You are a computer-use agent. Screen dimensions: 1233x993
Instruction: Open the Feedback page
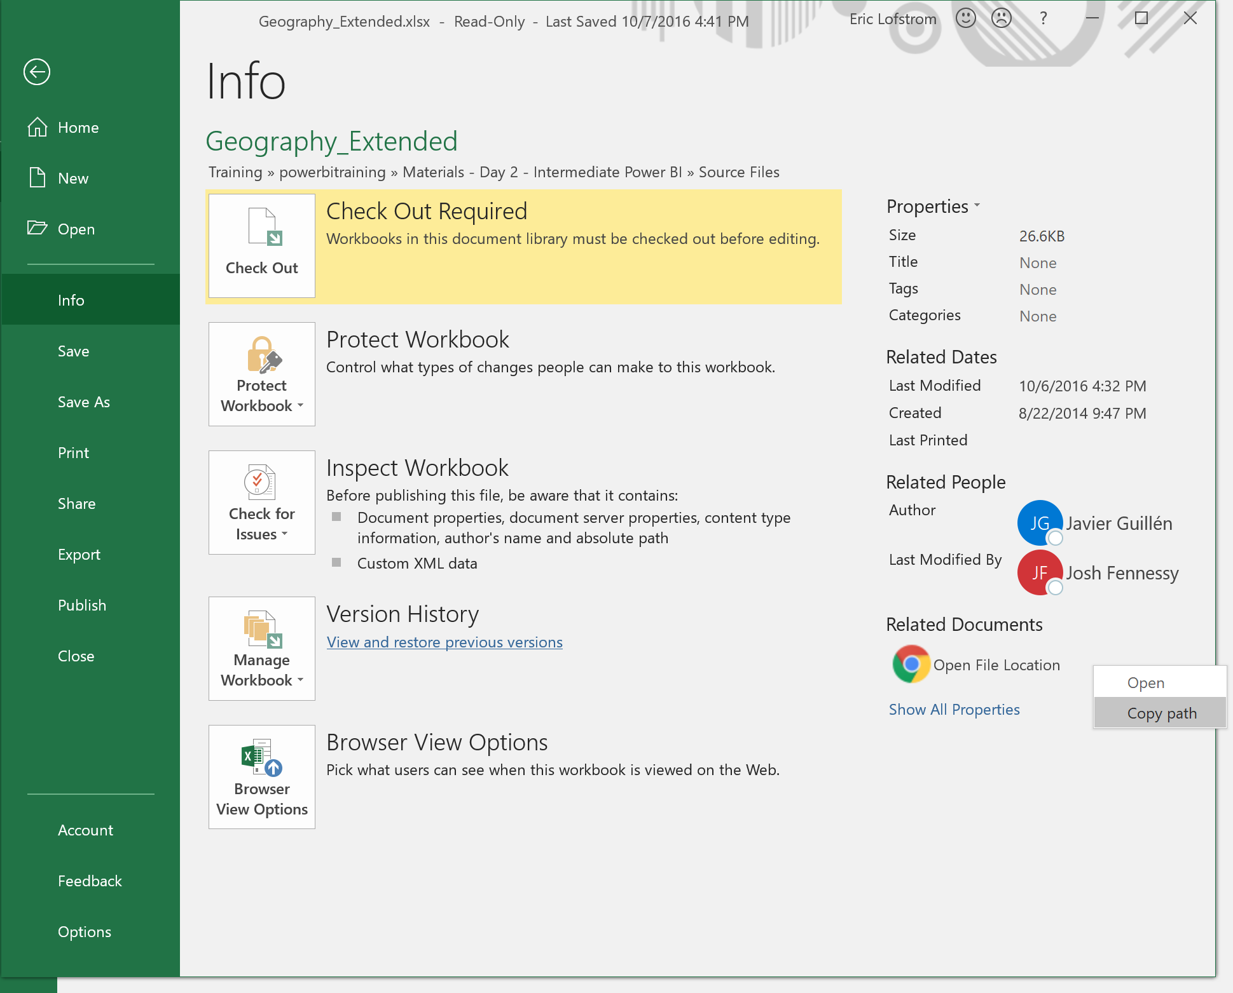click(91, 881)
